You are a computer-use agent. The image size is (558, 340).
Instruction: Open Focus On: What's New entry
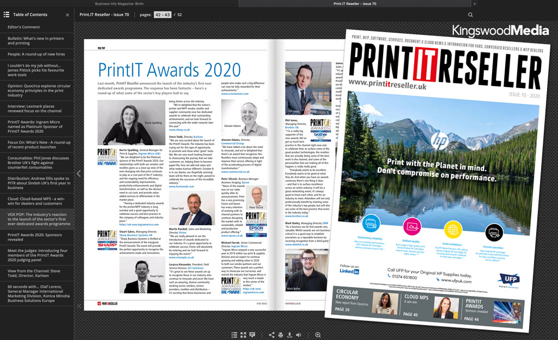(x=37, y=145)
